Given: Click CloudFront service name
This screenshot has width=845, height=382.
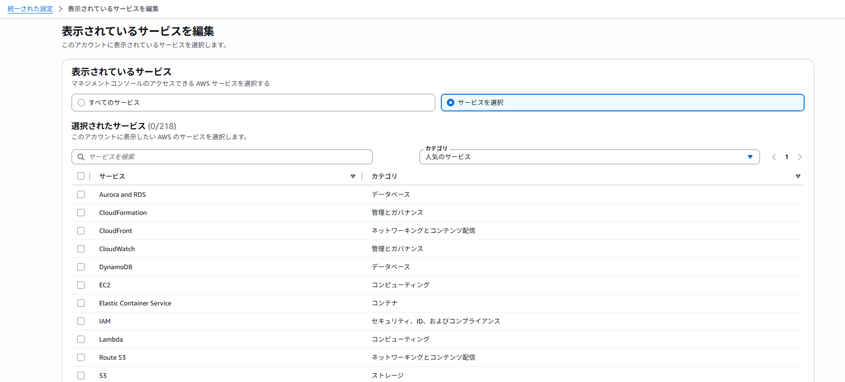Looking at the screenshot, I should (116, 231).
